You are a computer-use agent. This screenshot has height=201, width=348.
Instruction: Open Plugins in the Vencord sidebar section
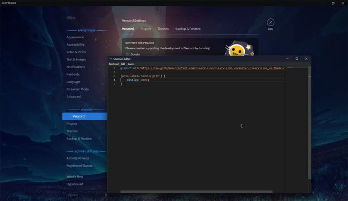(x=72, y=124)
